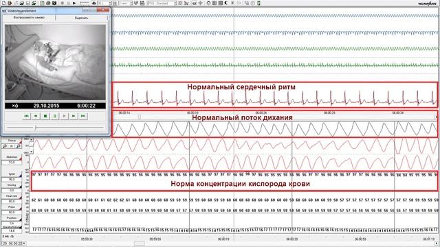Jump to the video start with skip-back button

click(26, 116)
